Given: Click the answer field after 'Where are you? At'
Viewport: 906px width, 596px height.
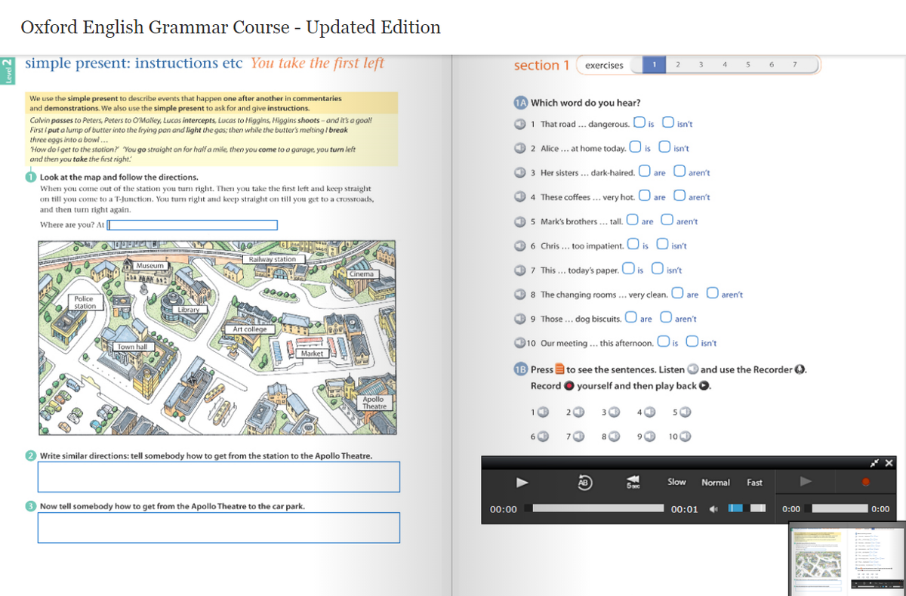Looking at the screenshot, I should point(193,224).
